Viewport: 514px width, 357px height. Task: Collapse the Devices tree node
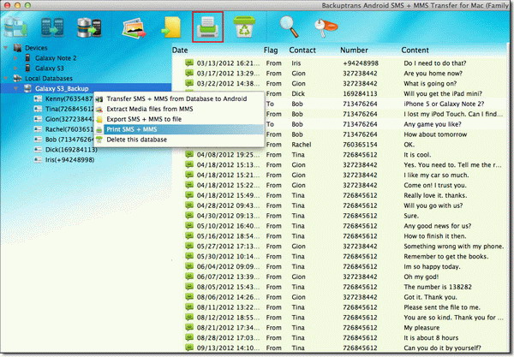coord(6,48)
